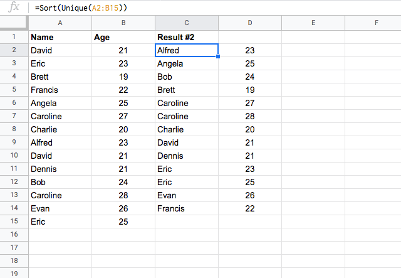This screenshot has width=401, height=278.
Task: Click cell A11 containing 'Dennis'
Action: [x=60, y=169]
